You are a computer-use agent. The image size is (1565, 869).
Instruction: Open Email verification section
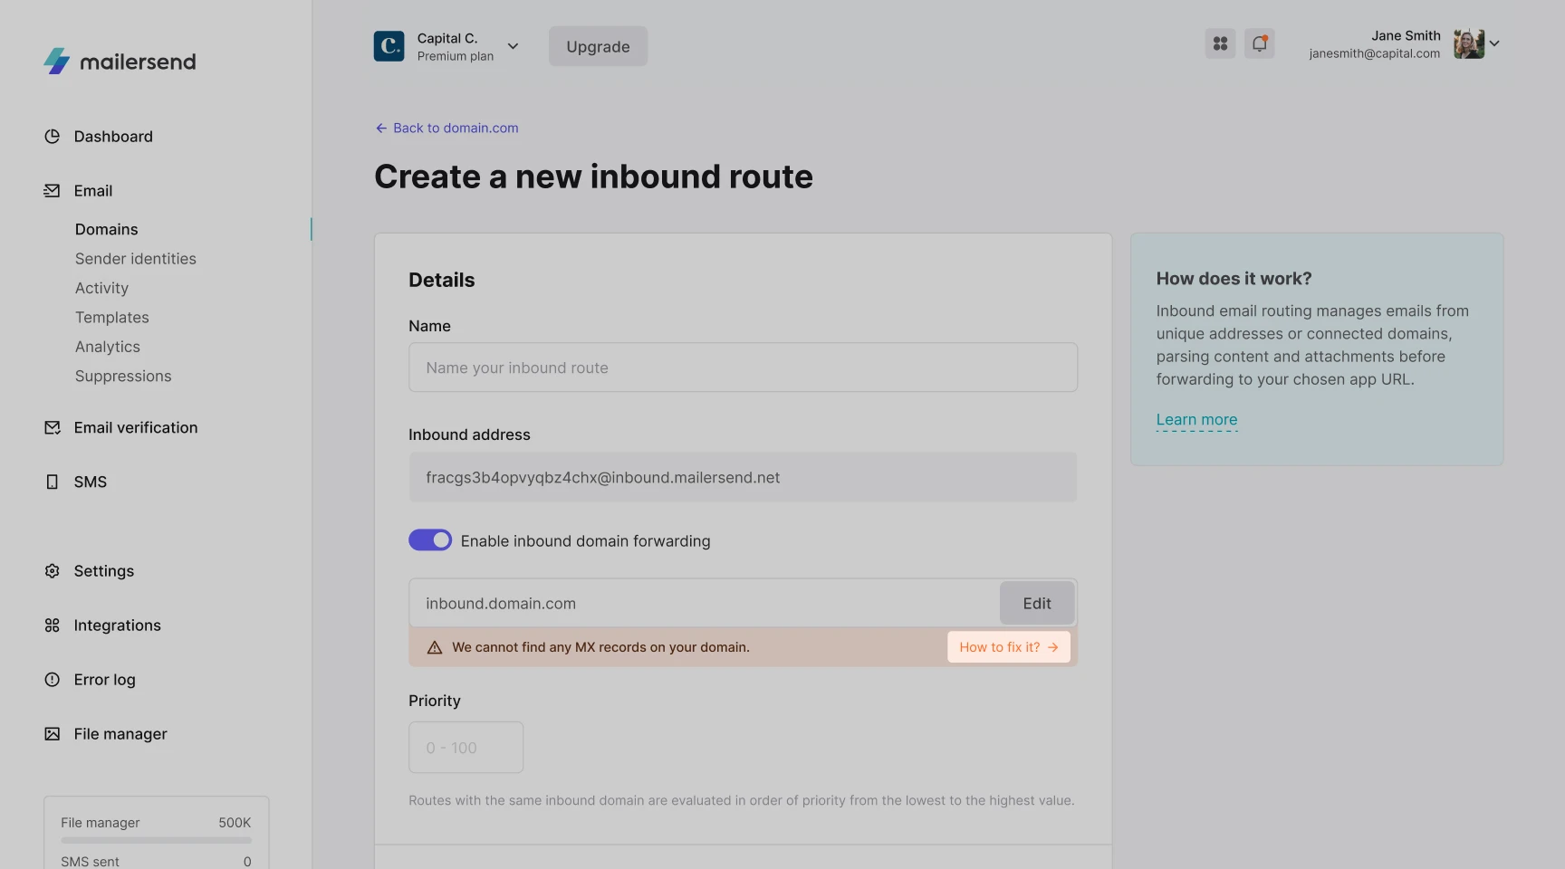point(135,428)
